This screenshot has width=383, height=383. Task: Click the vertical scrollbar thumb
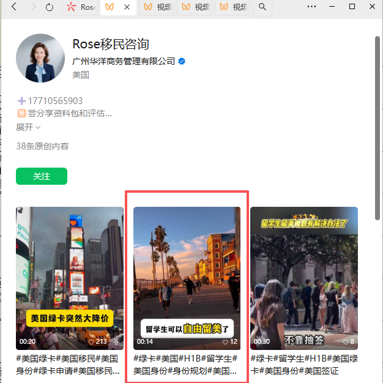377,128
